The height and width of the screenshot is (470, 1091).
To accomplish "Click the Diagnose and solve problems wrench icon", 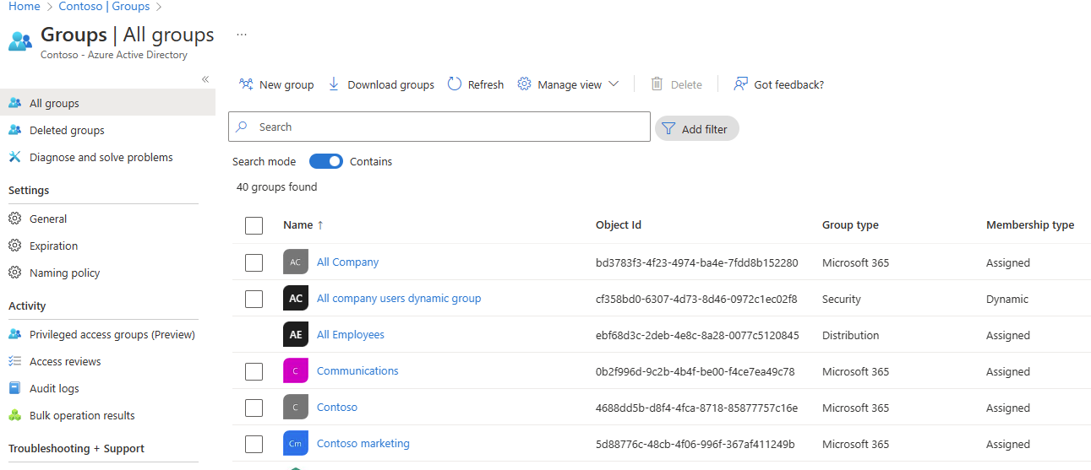I will [14, 157].
